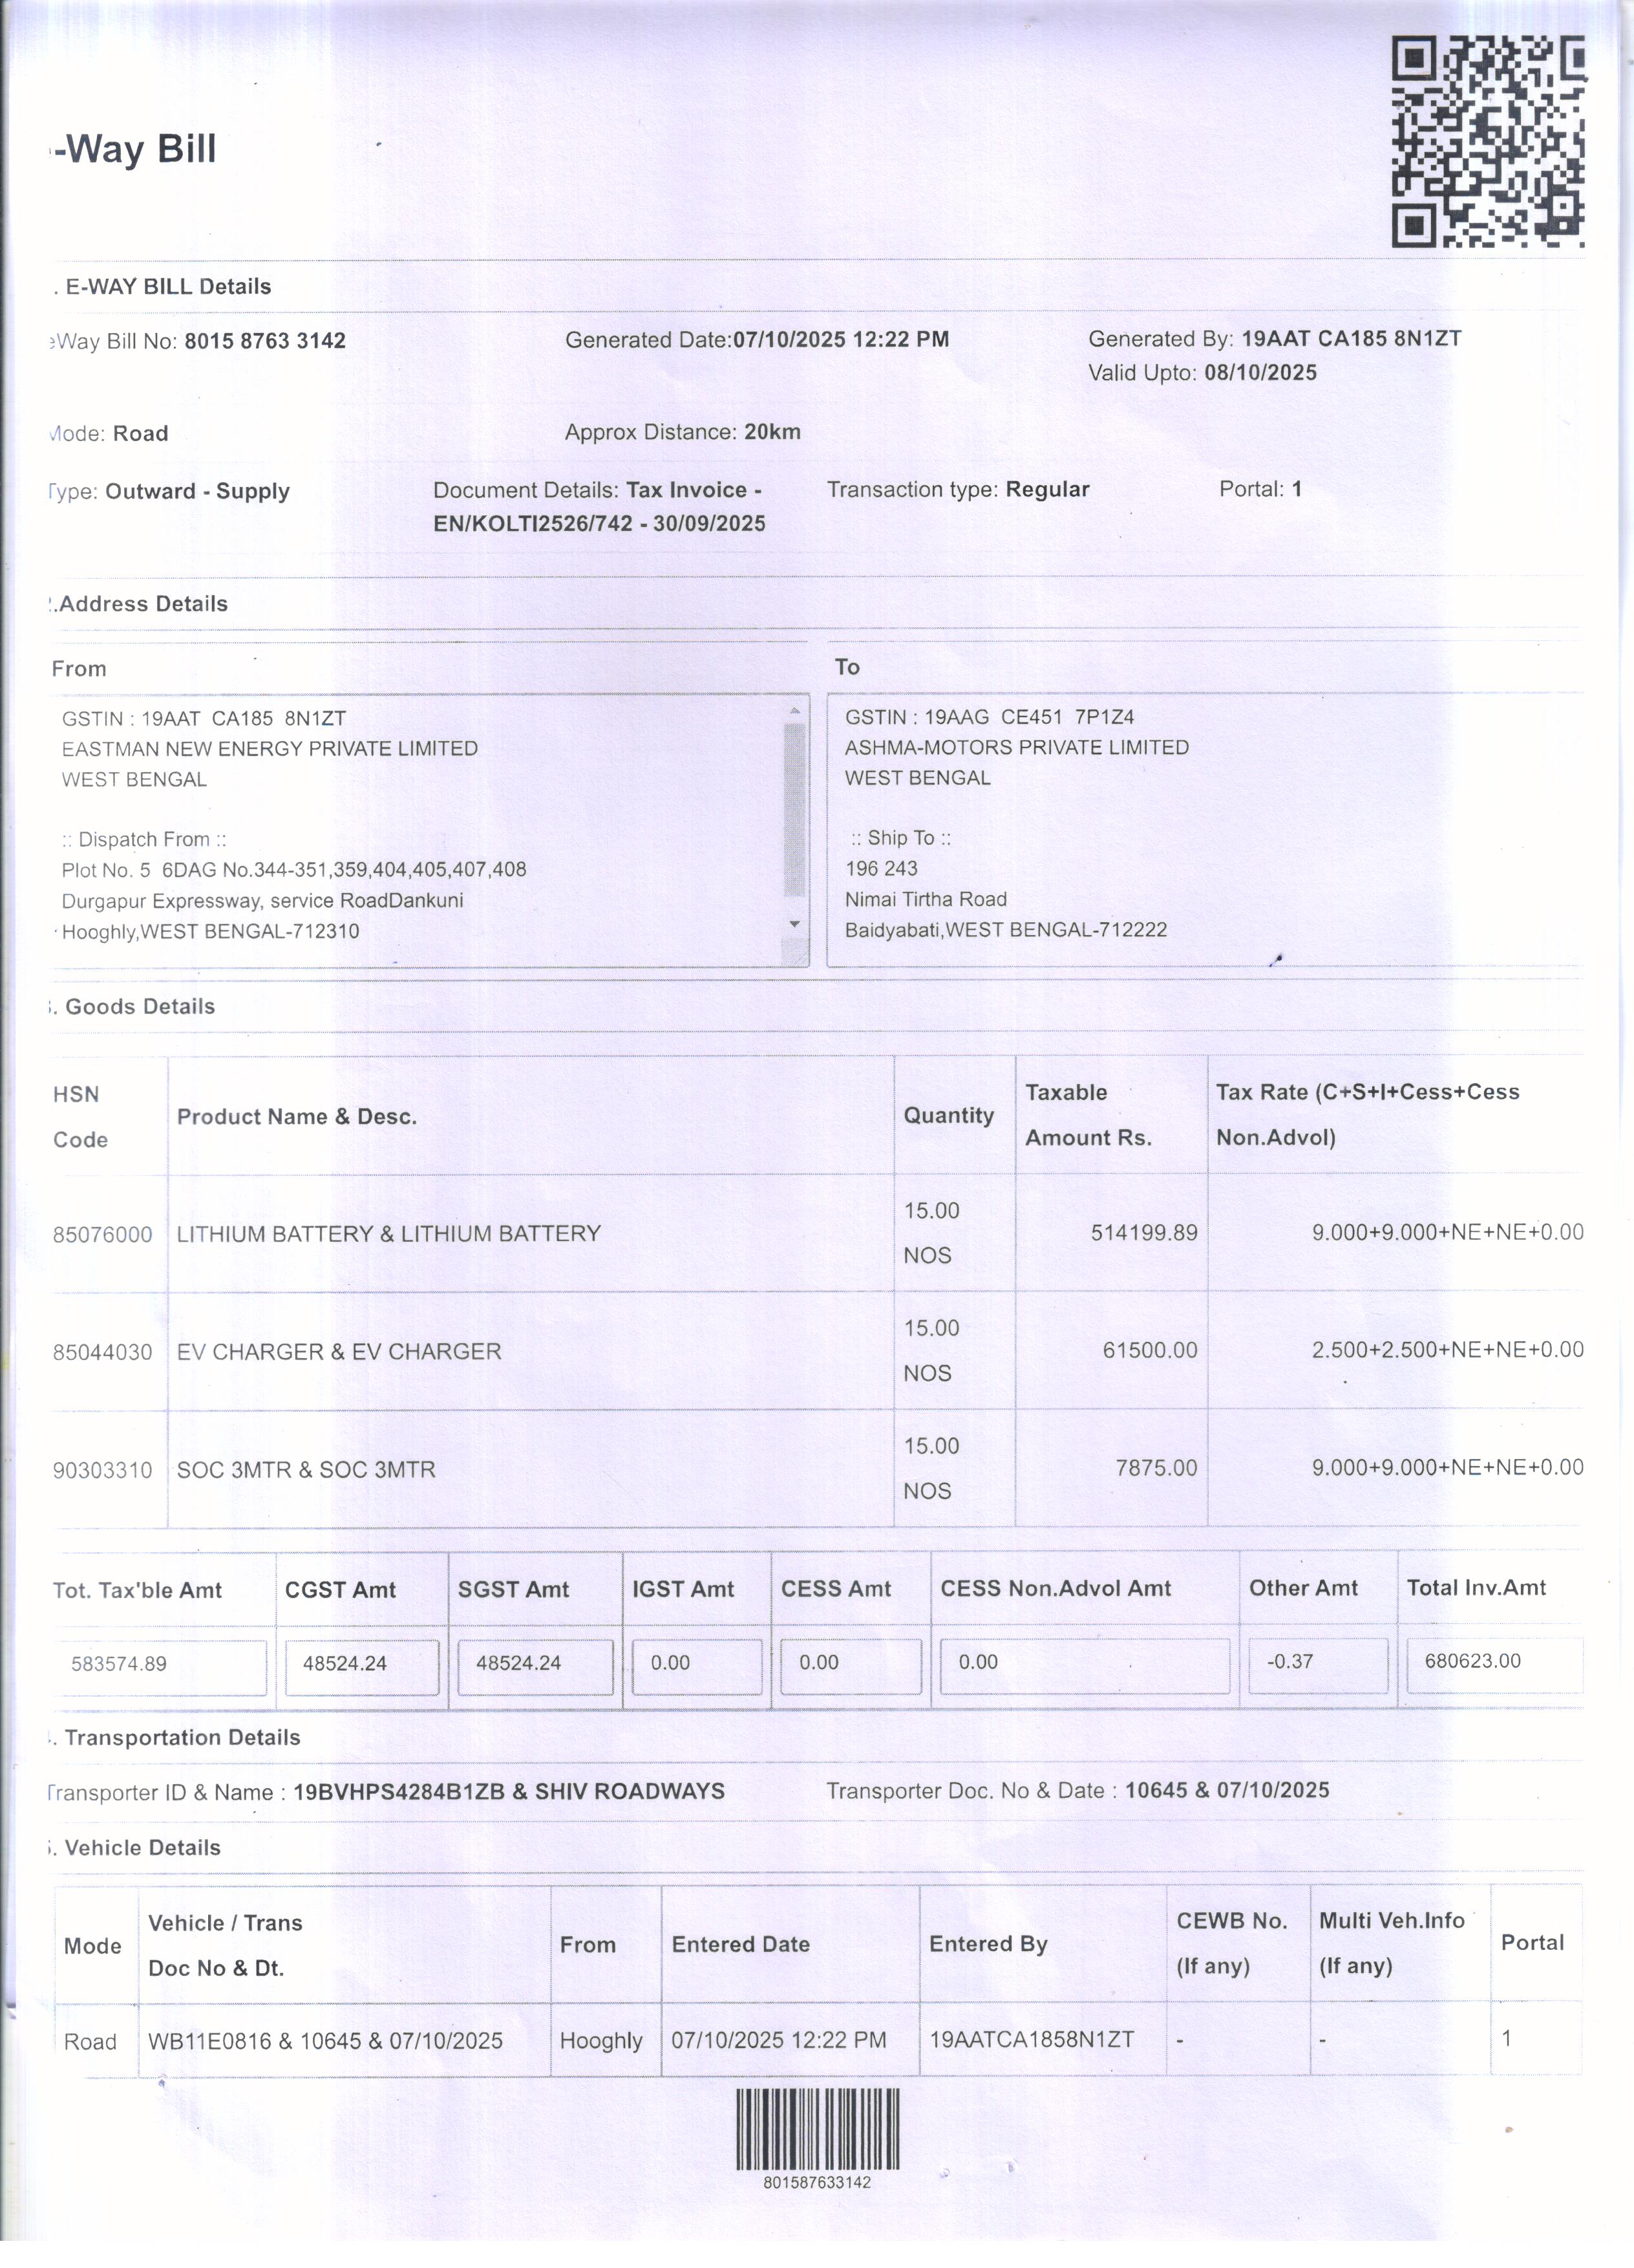Viewport: 1634px width, 2268px height.
Task: Click the From address scrollbar thumb
Action: (x=794, y=810)
